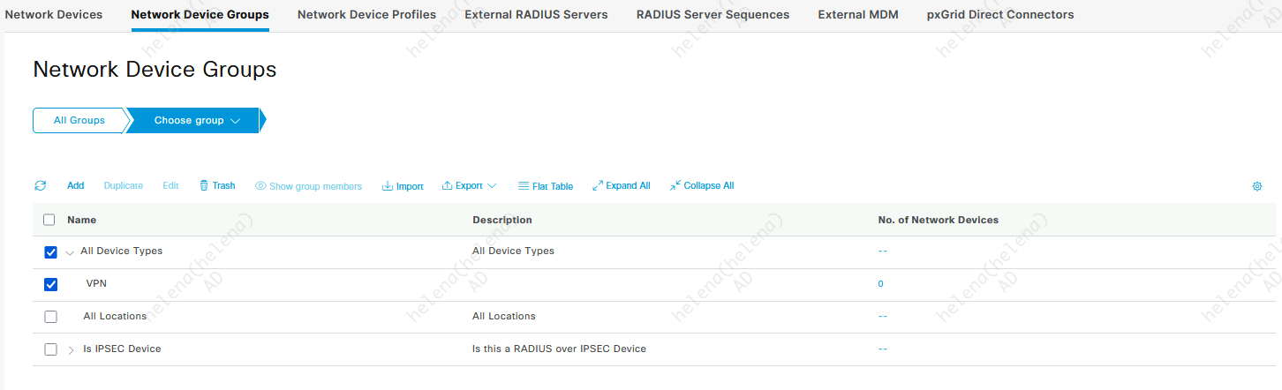1282x390 pixels.
Task: Open the External RADIUS Servers tab
Action: click(x=536, y=15)
